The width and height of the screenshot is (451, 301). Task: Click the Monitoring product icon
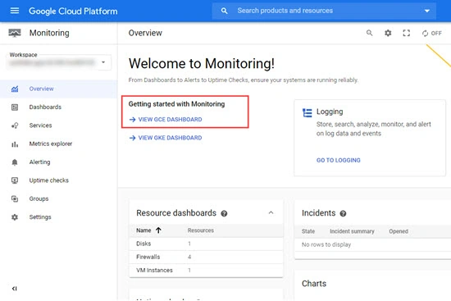(15, 33)
